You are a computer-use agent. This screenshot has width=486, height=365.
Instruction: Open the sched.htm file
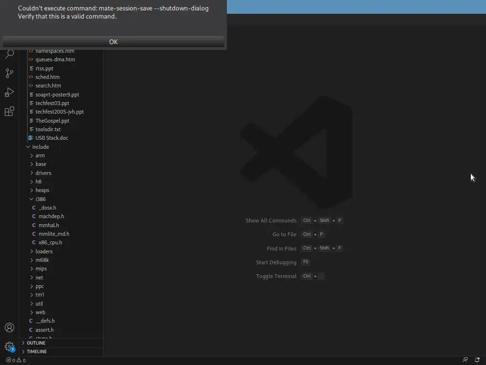pyautogui.click(x=61, y=77)
